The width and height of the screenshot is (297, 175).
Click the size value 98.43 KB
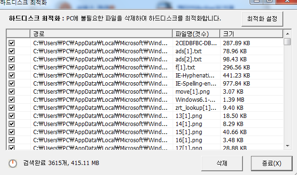[235, 59]
